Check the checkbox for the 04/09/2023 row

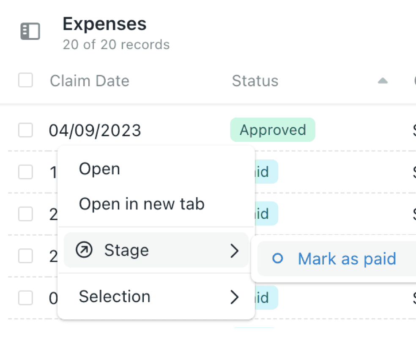point(25,130)
